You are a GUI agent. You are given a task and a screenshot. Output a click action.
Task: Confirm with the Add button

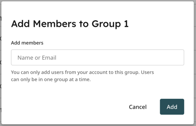point(172,107)
